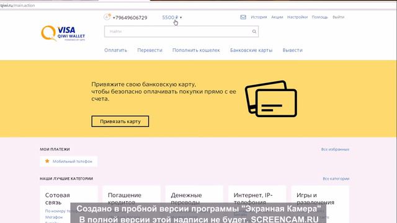Screen dimensions: 397x223
Task: Click the magnifier search icon
Action: point(254,32)
